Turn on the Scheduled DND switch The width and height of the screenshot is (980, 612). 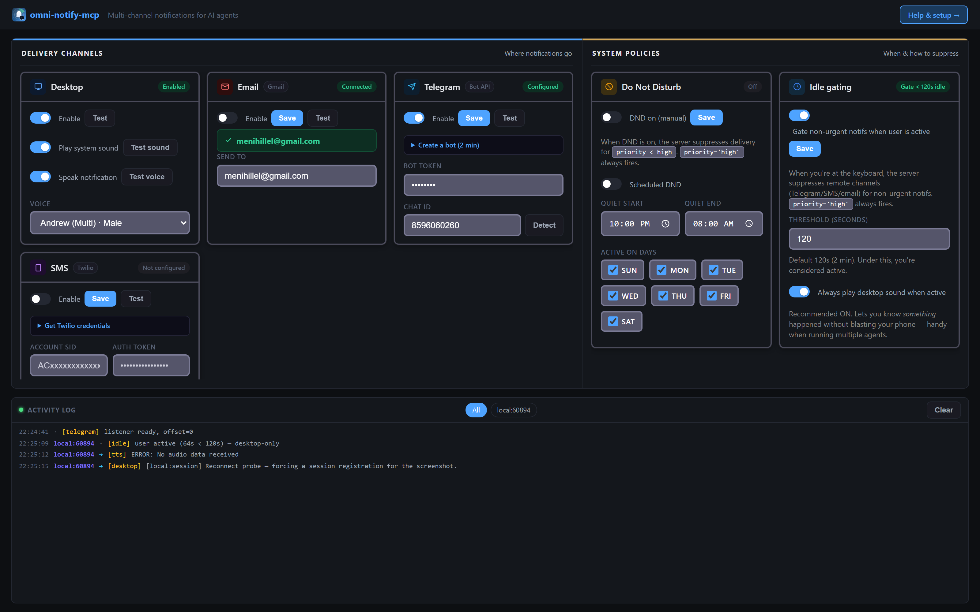(x=611, y=184)
